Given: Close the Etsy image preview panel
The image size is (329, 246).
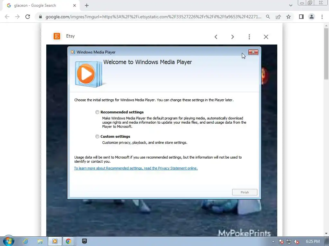Looking at the screenshot, I should pyautogui.click(x=266, y=37).
